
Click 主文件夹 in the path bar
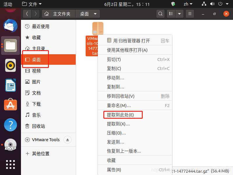[59, 14]
